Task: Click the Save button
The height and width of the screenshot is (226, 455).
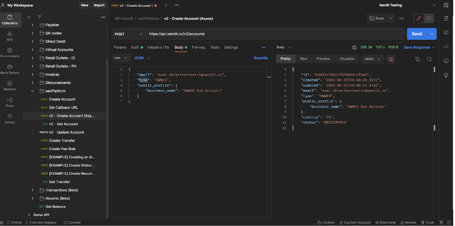Action: (377, 18)
